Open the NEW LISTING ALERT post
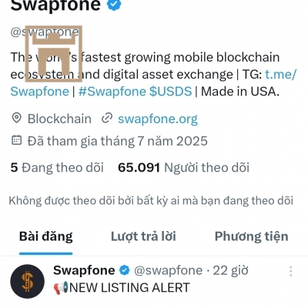Screen dimensions: 308x308 click(x=129, y=287)
